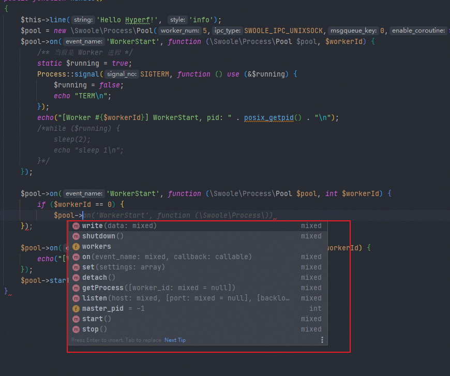
Task: Click the worker_num: parameter hint
Action: 180,31
